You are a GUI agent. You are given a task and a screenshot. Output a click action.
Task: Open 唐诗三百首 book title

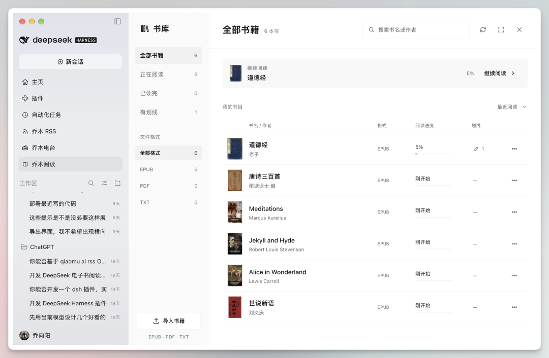(x=264, y=176)
